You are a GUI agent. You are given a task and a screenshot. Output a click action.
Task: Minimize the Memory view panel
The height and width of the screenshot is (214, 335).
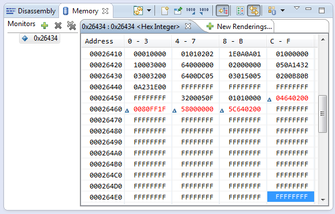point(308,9)
